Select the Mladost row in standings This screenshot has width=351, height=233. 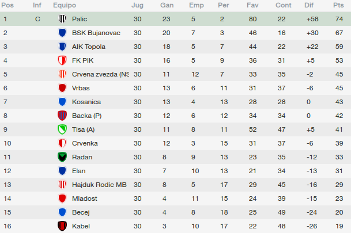pos(175,198)
